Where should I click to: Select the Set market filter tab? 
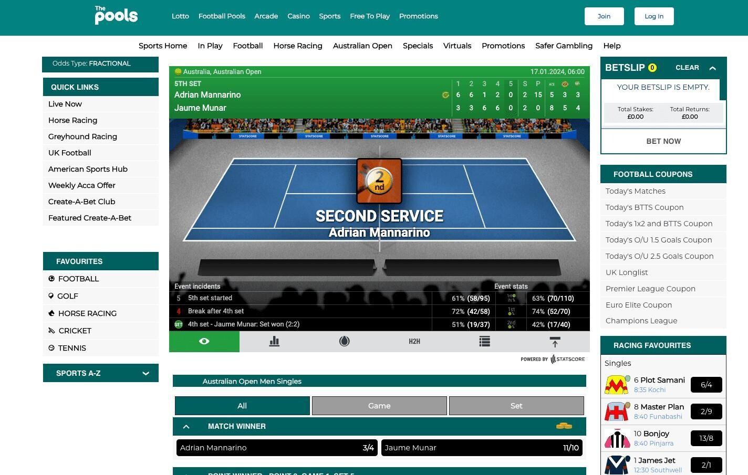[516, 406]
